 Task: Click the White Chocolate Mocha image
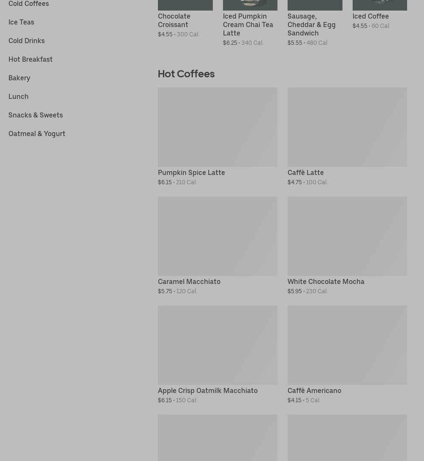click(x=347, y=236)
